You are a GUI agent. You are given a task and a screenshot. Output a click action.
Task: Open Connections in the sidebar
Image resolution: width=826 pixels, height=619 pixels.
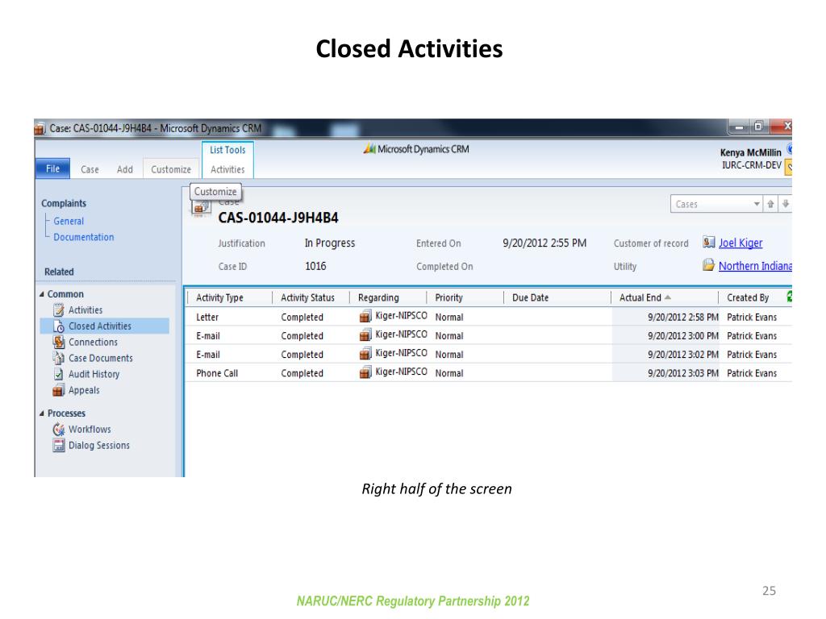click(94, 342)
